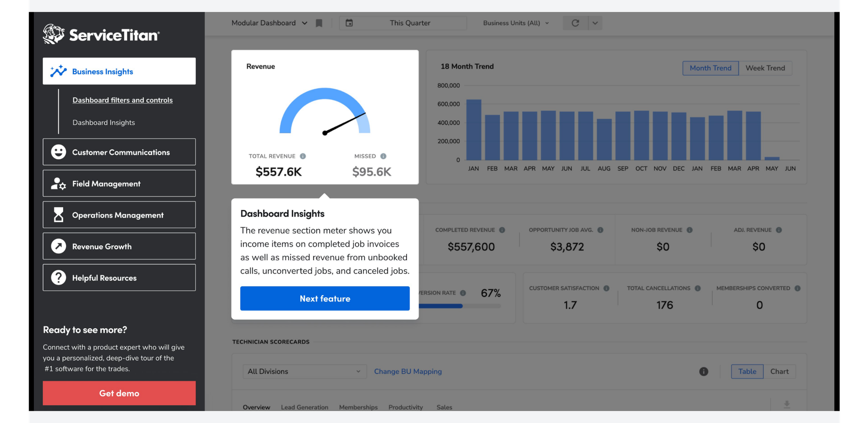Click the dark info icon near Table toggle
The image size is (847, 423).
[x=703, y=371]
